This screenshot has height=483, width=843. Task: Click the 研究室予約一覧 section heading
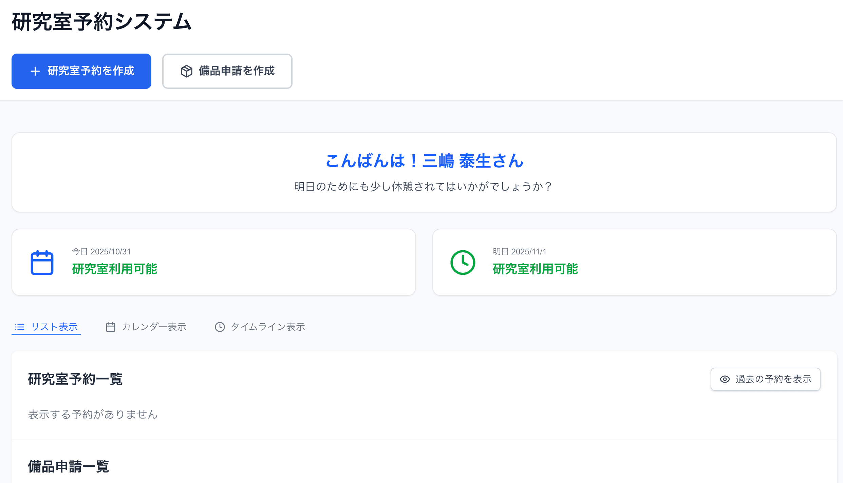[x=75, y=379]
